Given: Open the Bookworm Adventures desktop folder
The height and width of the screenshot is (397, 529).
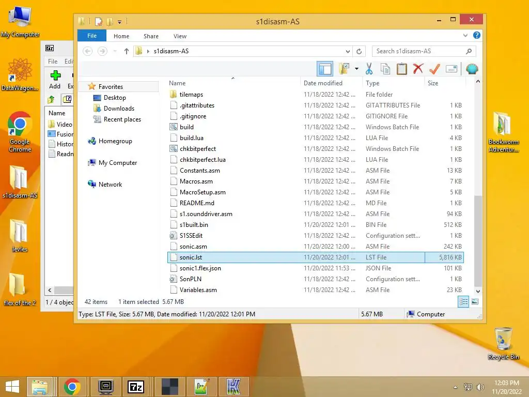Looking at the screenshot, I should [x=503, y=132].
